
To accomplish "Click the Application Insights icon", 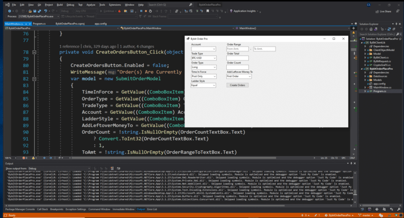I will pos(231,11).
